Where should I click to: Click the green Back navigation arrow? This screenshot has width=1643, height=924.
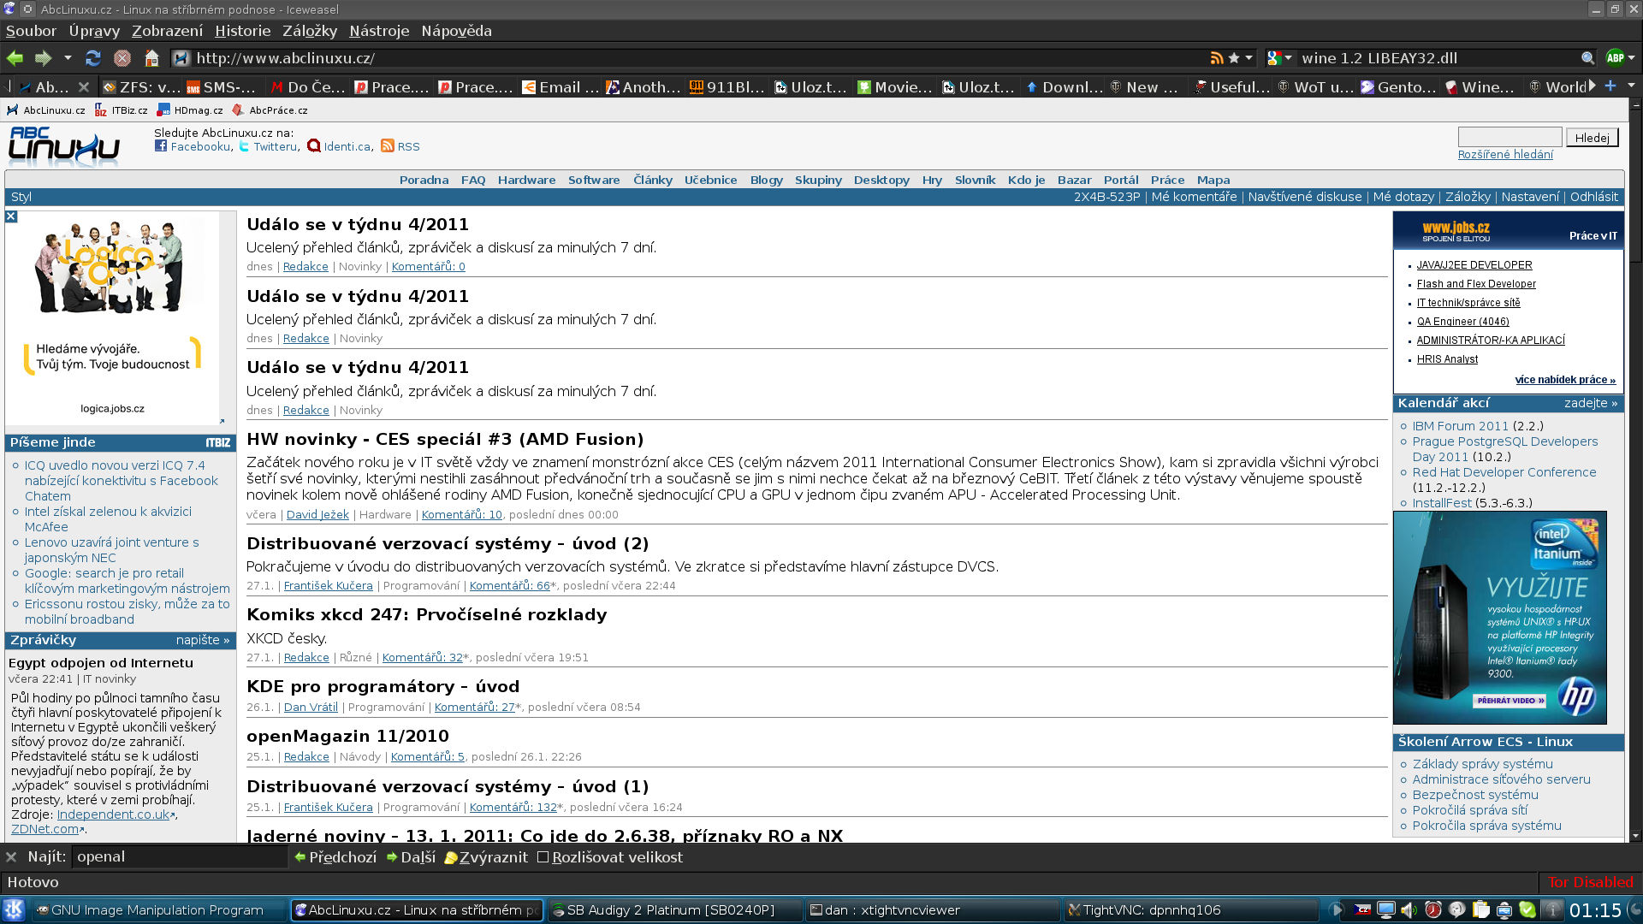click(15, 58)
